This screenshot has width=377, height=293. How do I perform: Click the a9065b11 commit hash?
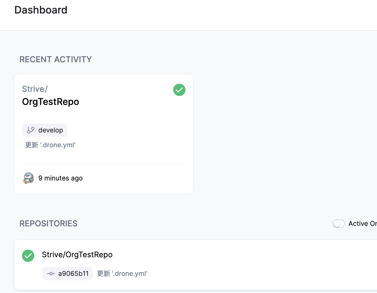tap(73, 274)
